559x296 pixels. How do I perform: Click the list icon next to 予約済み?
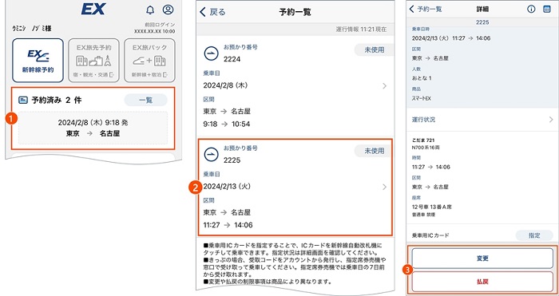(23, 101)
